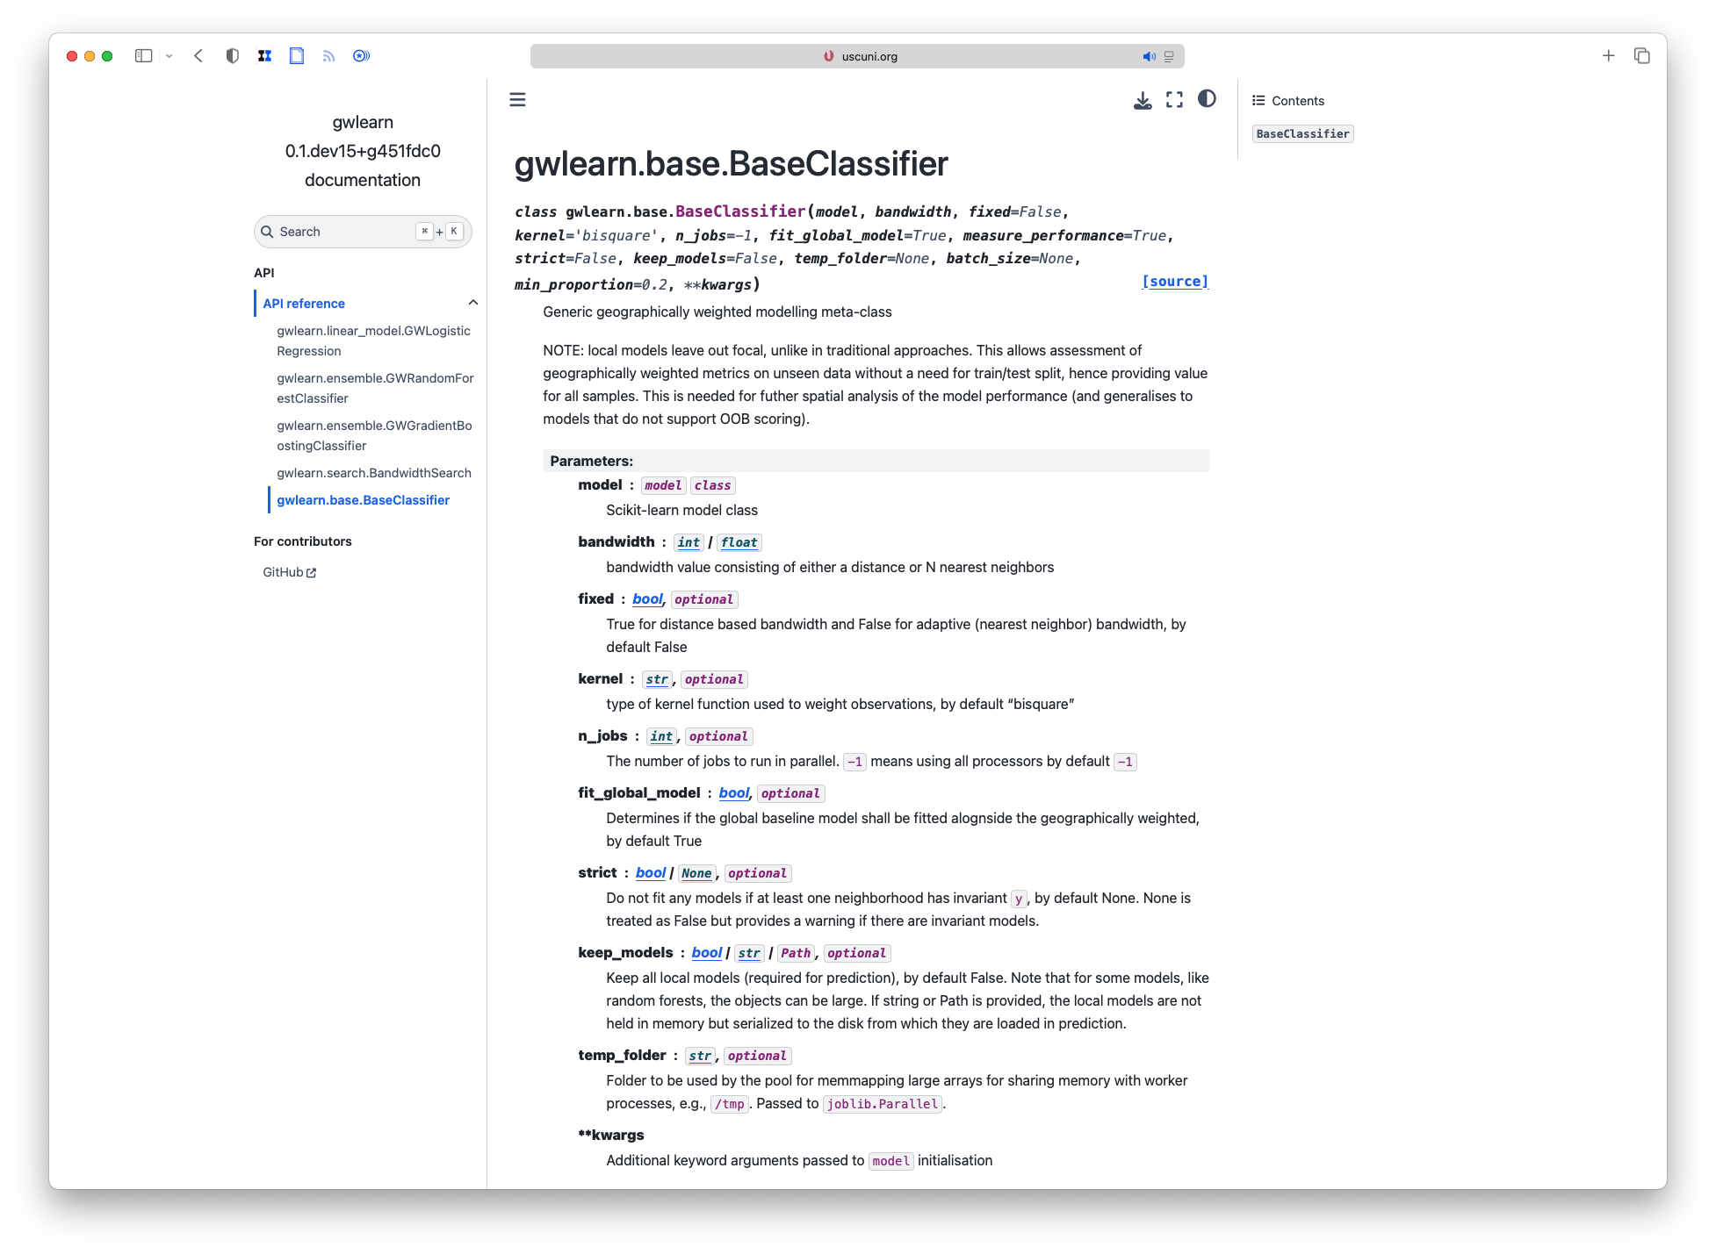Open the tab overview icon
1716x1254 pixels.
[x=1641, y=56]
